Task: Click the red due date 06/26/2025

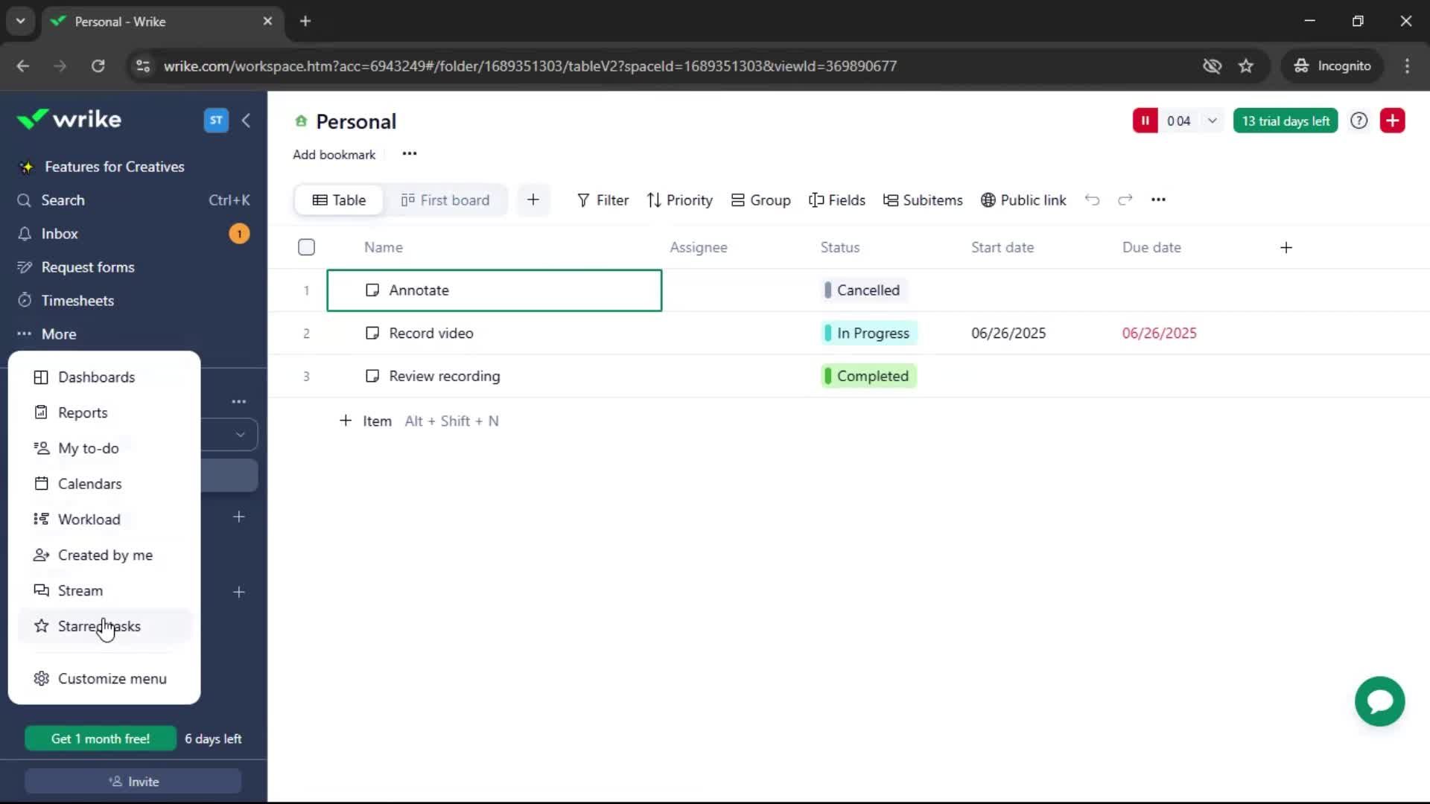Action: click(1160, 334)
